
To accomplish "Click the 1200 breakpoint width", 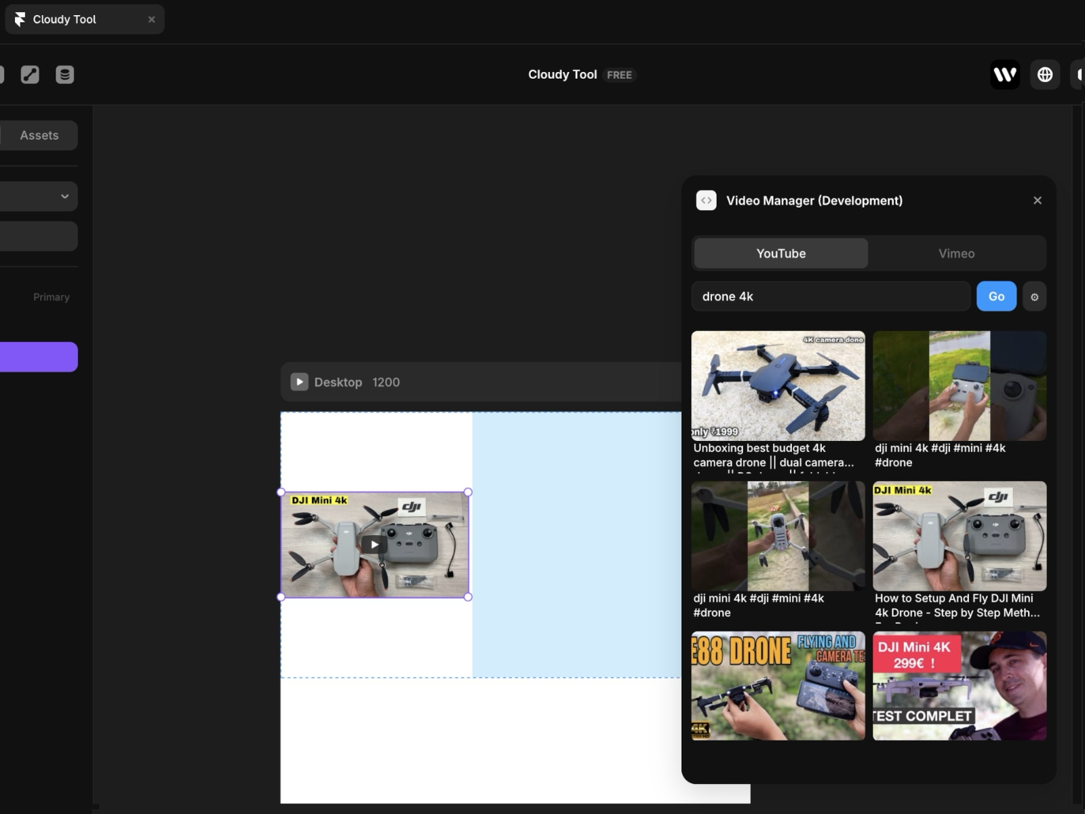I will [386, 382].
